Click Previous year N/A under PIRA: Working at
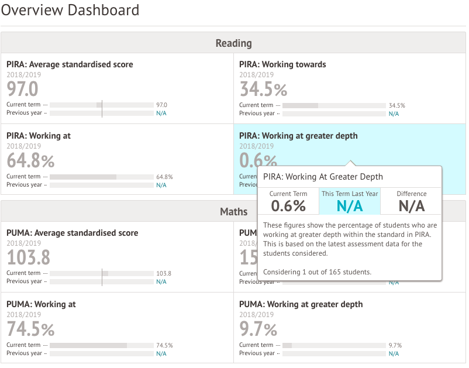469x368 pixels. (161, 185)
